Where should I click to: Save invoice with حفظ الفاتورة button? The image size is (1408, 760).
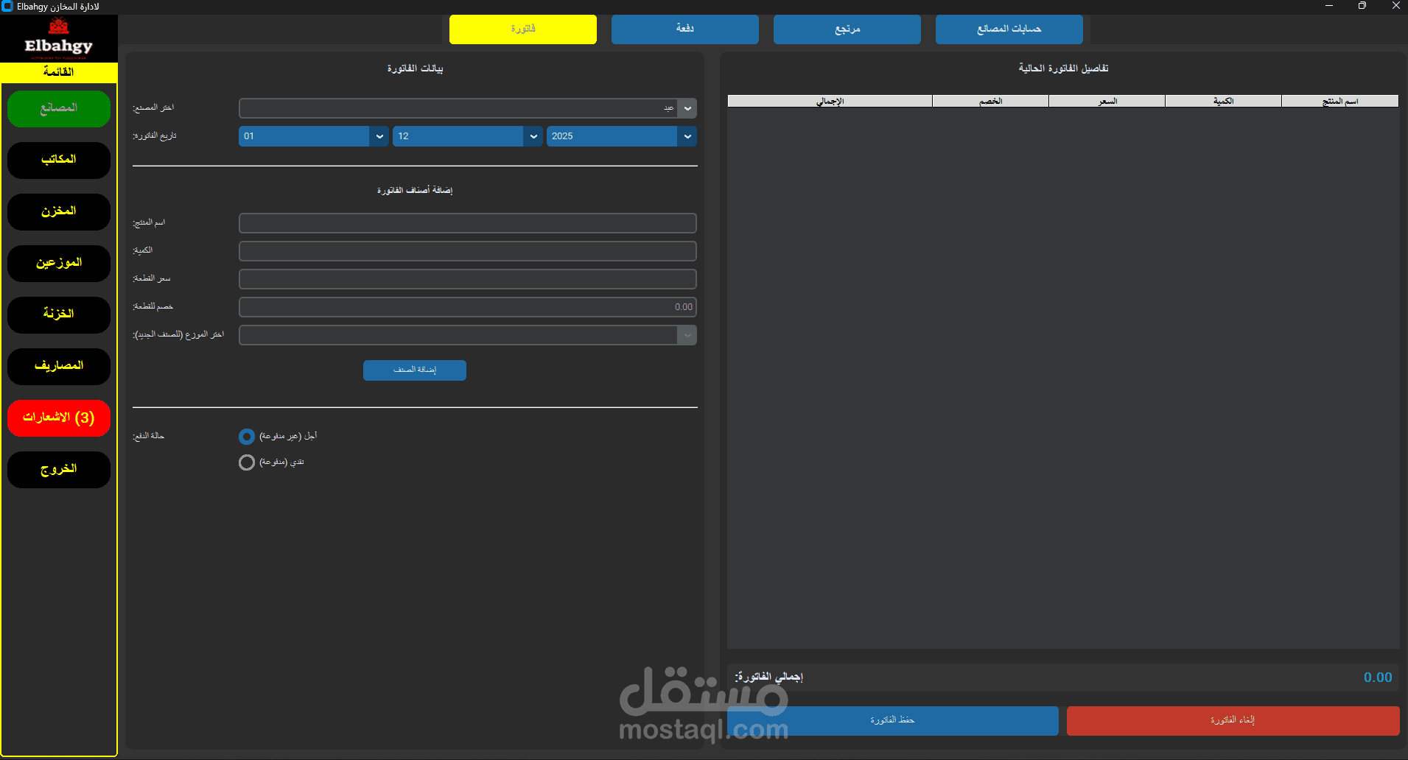(x=892, y=720)
